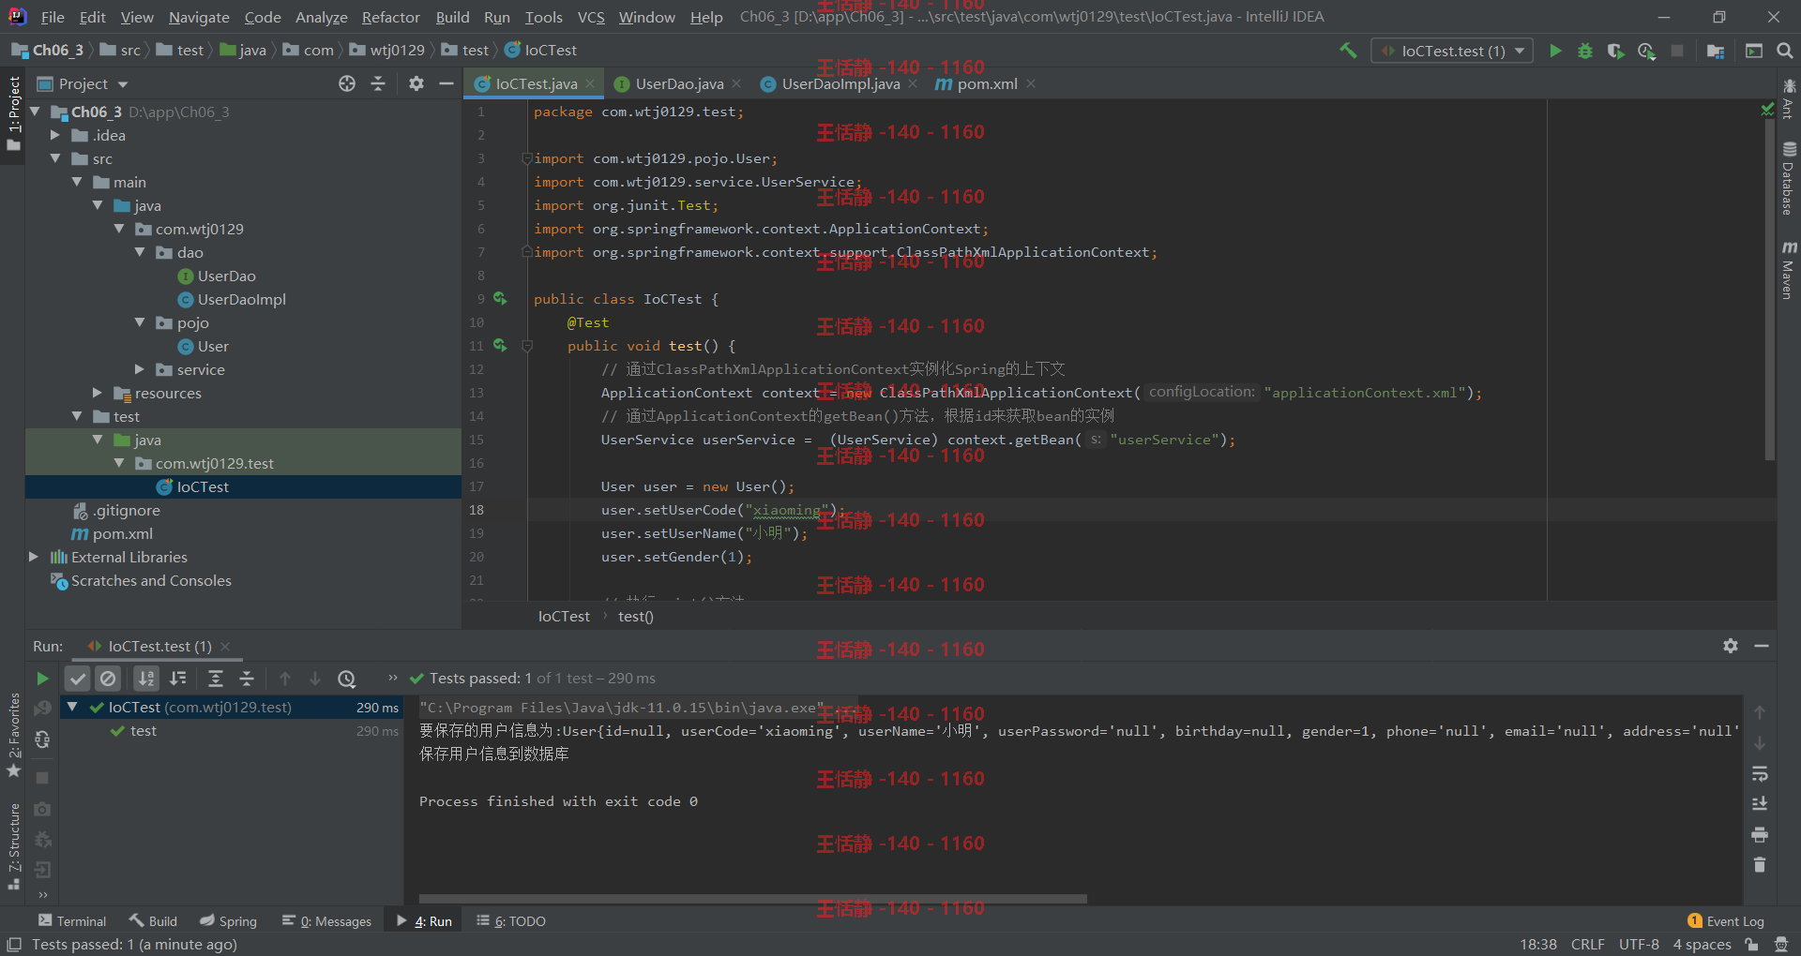Click Rerun Failed Tests icon
This screenshot has height=956, width=1801.
[x=42, y=709]
